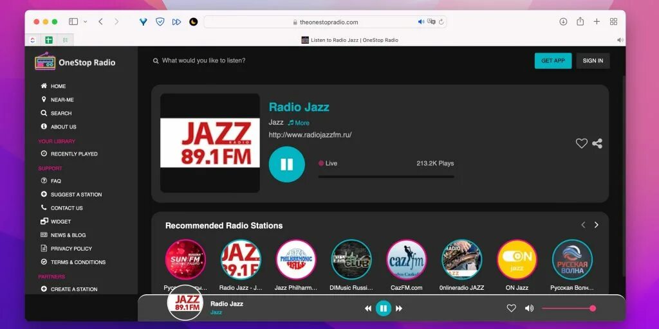
Task: Show Safari downloads icon
Action: point(563,22)
